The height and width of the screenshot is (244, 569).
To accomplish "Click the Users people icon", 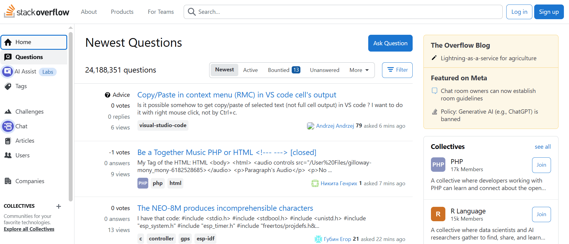I will pyautogui.click(x=8, y=155).
